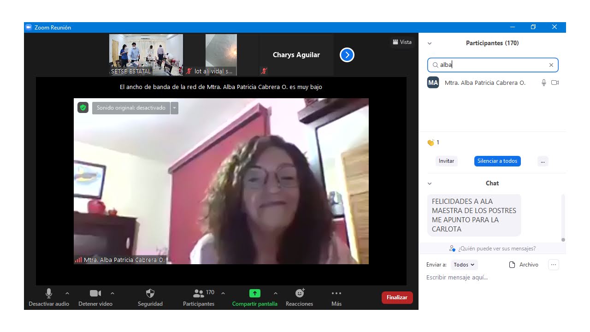Viewport: 590px width, 332px height.
Task: Open the Más three-dots menu
Action: click(336, 297)
